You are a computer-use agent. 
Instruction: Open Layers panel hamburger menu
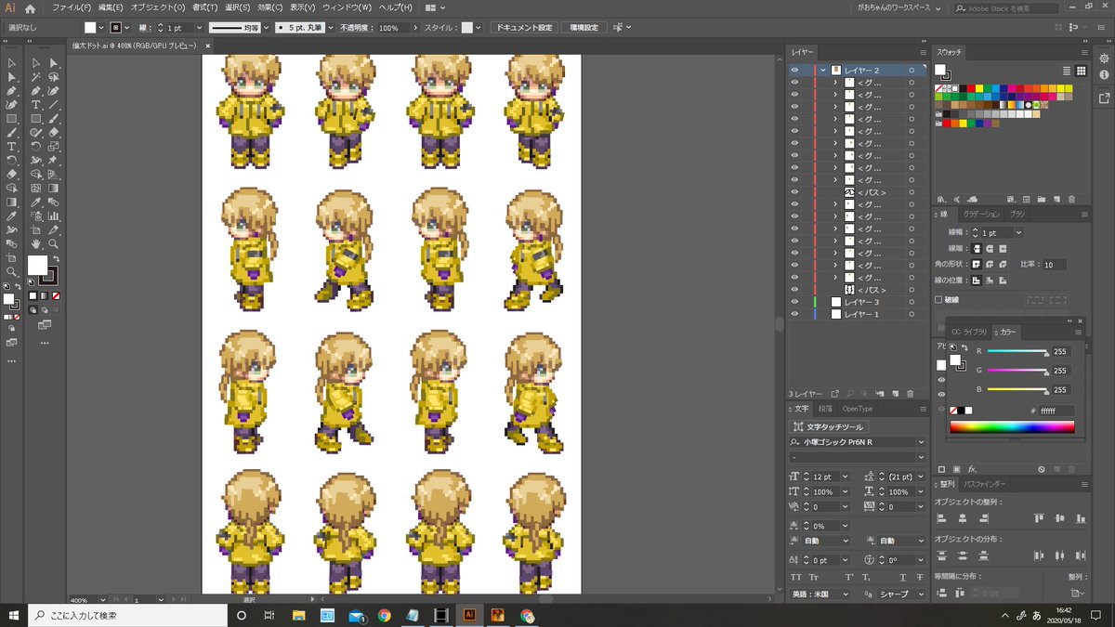pos(922,53)
